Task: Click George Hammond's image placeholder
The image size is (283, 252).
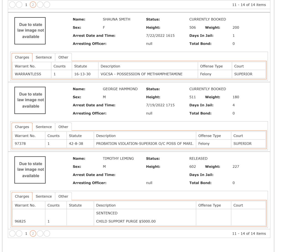Action: click(x=30, y=100)
